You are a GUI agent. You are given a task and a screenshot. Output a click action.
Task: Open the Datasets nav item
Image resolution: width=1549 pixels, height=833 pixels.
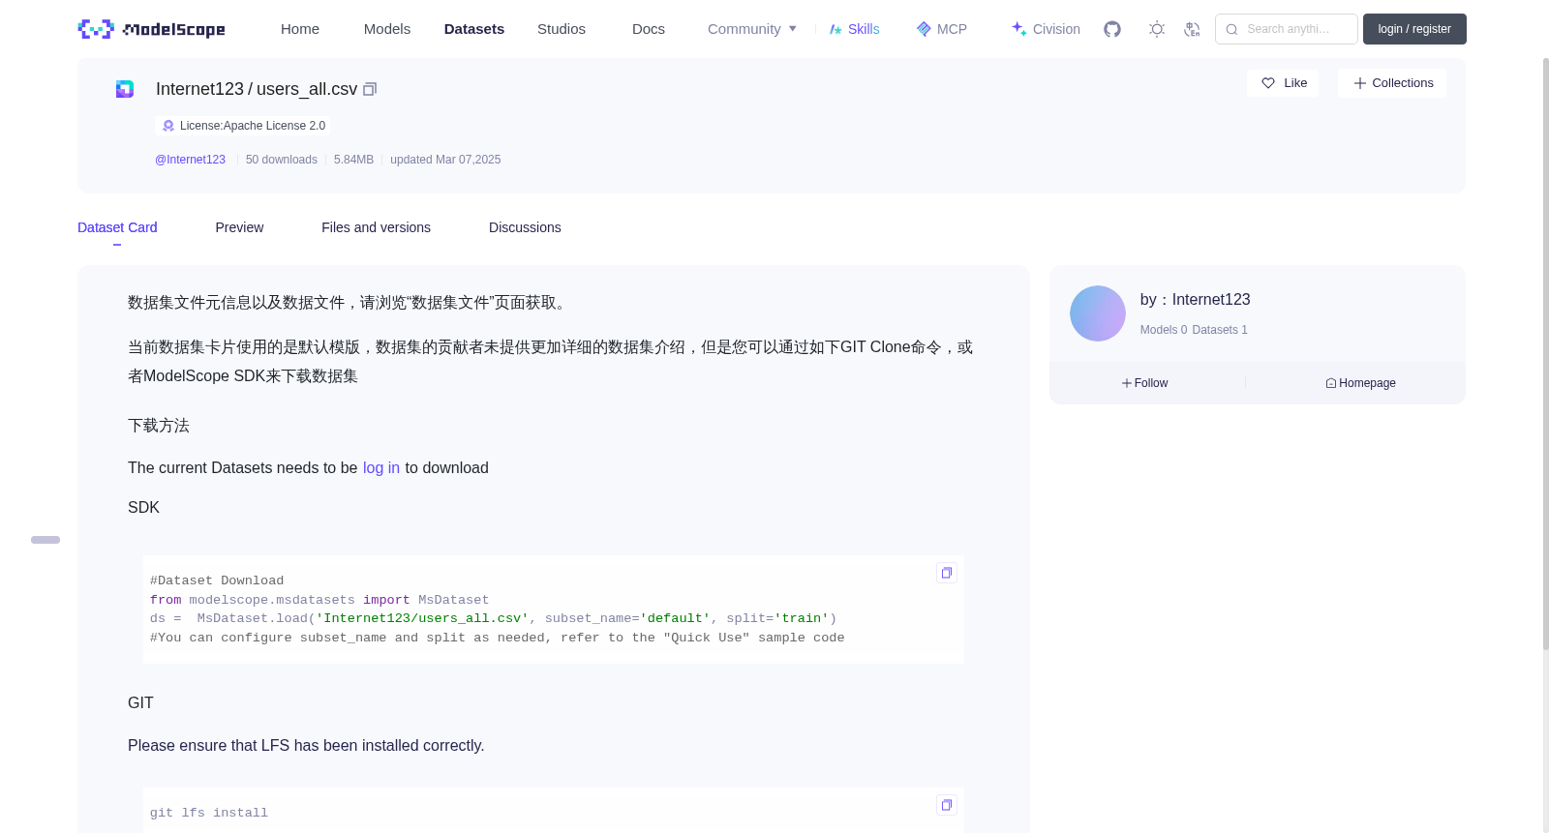474,29
